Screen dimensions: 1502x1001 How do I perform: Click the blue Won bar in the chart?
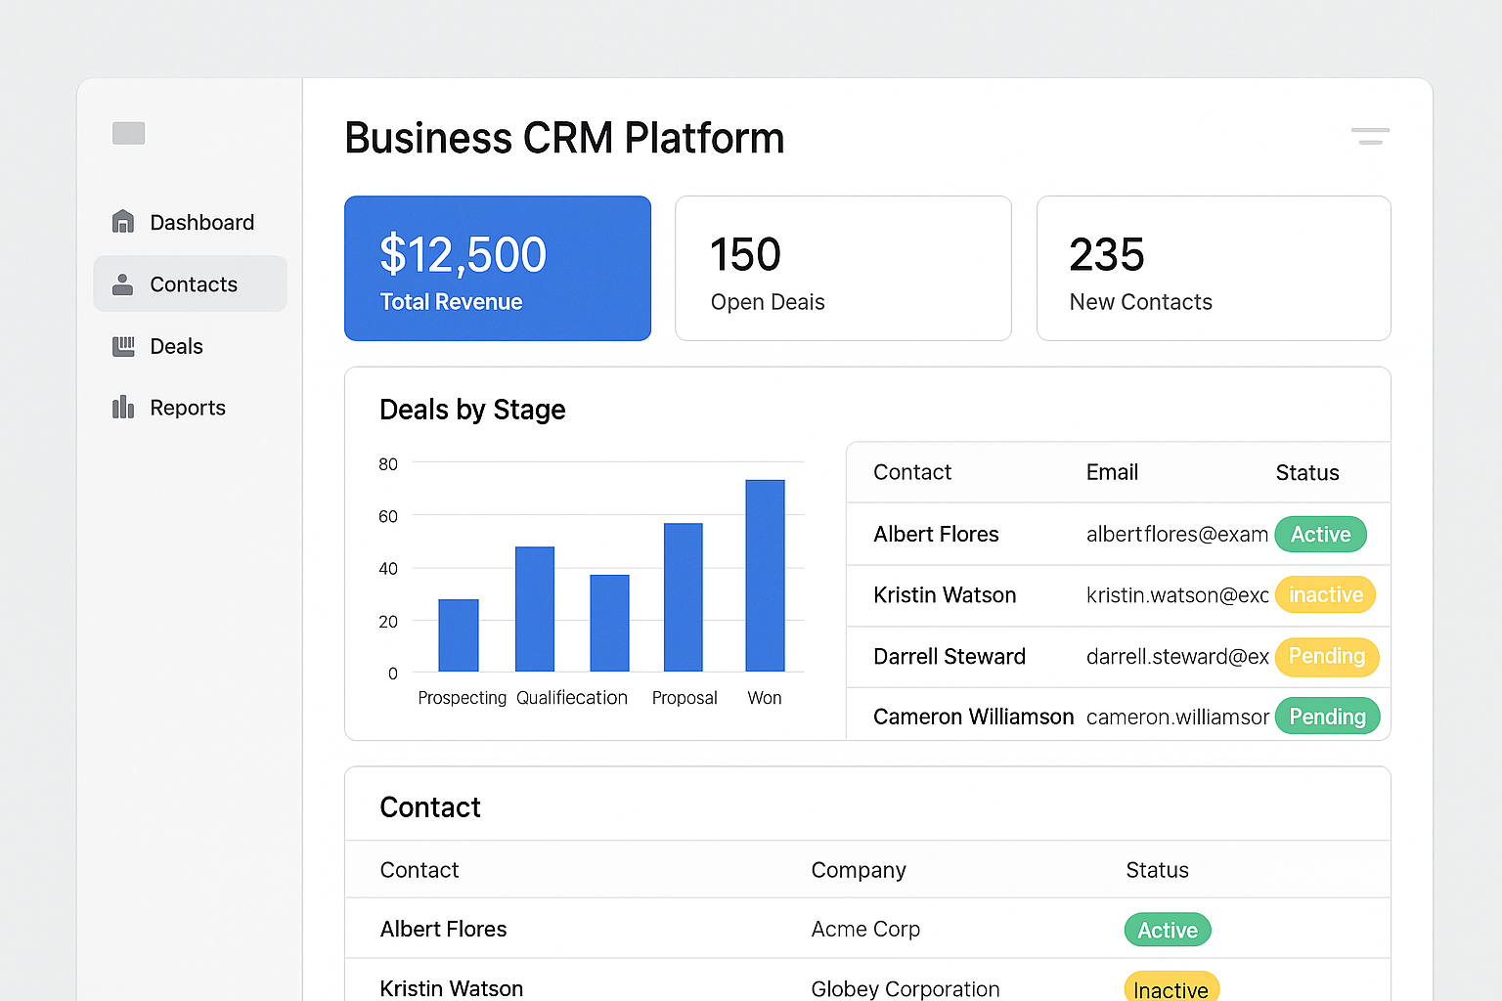coord(765,575)
